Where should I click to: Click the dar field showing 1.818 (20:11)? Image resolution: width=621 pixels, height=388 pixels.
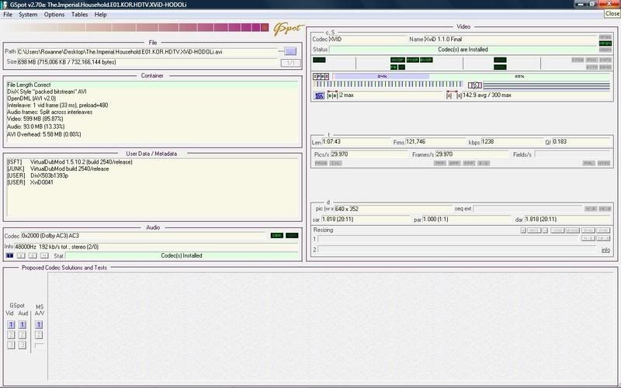567,220
